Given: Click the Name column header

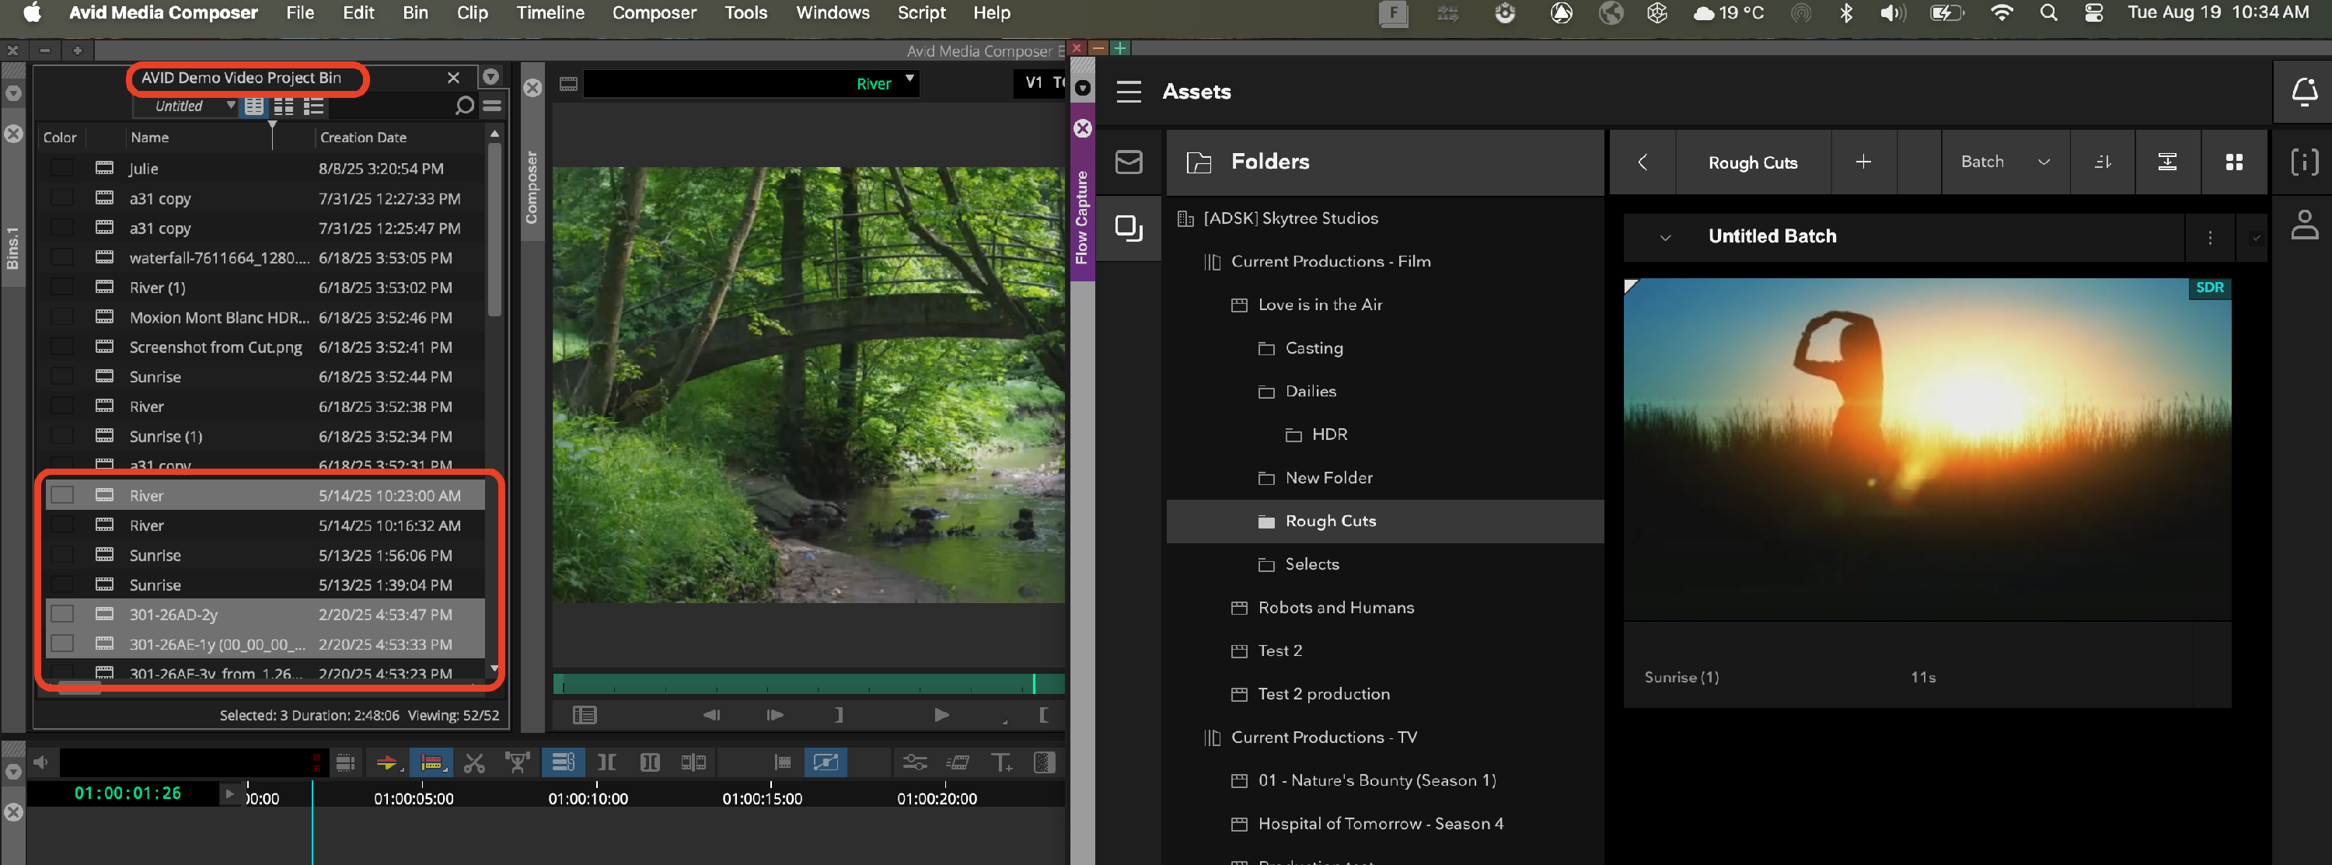Looking at the screenshot, I should pos(149,138).
